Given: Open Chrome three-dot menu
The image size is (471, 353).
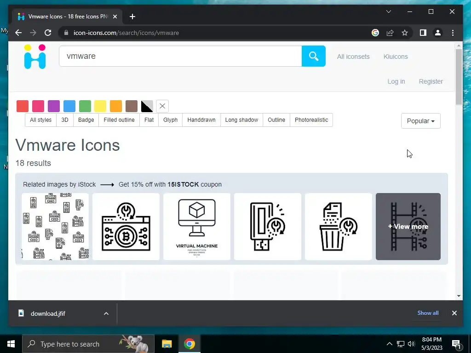Looking at the screenshot, I should pos(453,33).
